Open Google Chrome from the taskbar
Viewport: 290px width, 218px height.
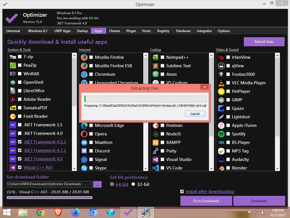point(40,212)
